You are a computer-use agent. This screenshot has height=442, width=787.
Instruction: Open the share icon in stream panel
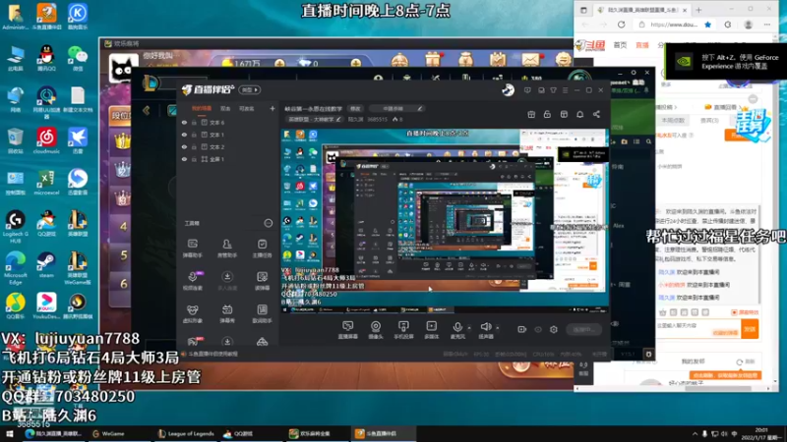coord(596,114)
